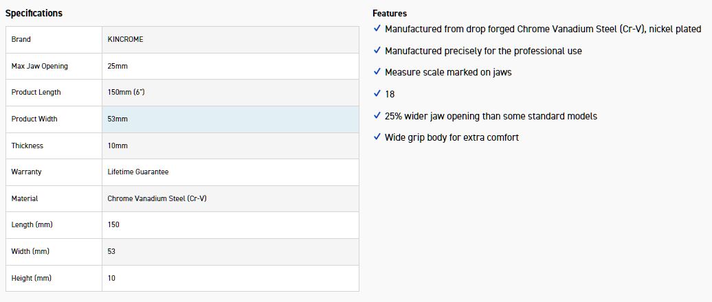712x302 pixels.
Task: Select the Material row label in the table
Action: 25,198
